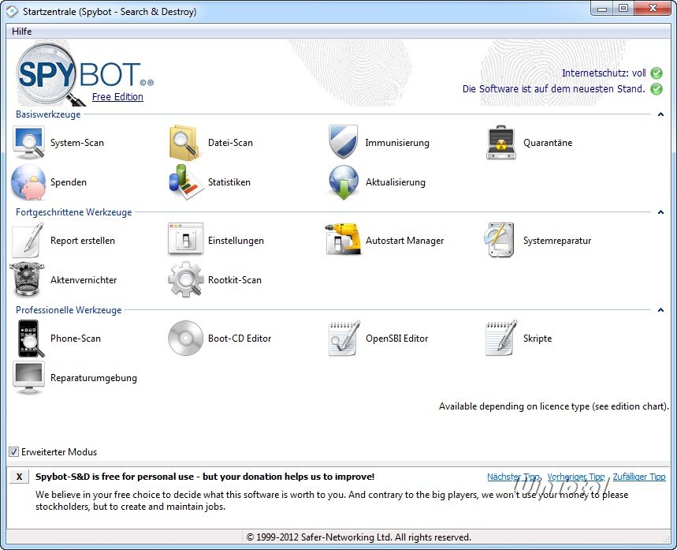Start Immunisierung via the shield icon
The width and height of the screenshot is (677, 550).
(x=344, y=143)
